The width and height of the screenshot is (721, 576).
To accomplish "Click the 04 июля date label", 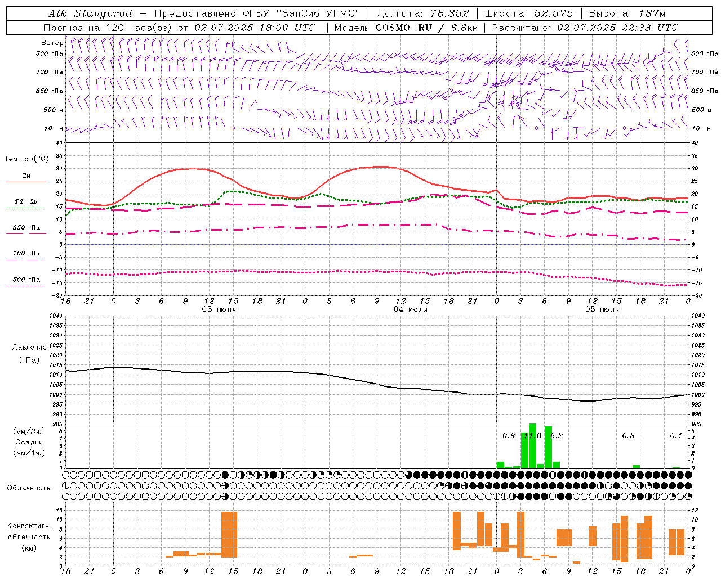I will point(411,309).
